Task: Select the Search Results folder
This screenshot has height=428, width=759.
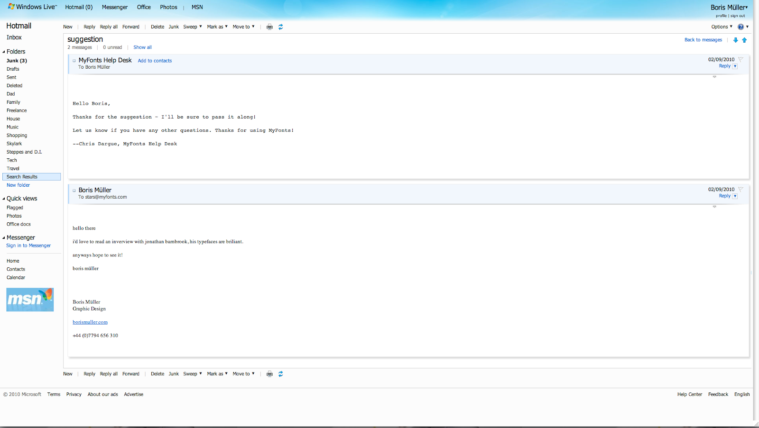Action: (31, 177)
